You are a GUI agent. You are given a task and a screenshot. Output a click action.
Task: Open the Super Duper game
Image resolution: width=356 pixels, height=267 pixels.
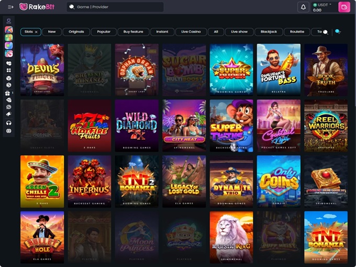tap(231, 70)
